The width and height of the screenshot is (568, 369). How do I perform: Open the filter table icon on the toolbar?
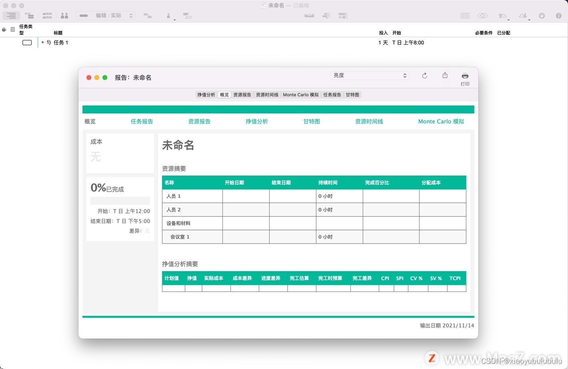465,16
